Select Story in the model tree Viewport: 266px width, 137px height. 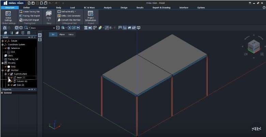[x=10, y=56]
